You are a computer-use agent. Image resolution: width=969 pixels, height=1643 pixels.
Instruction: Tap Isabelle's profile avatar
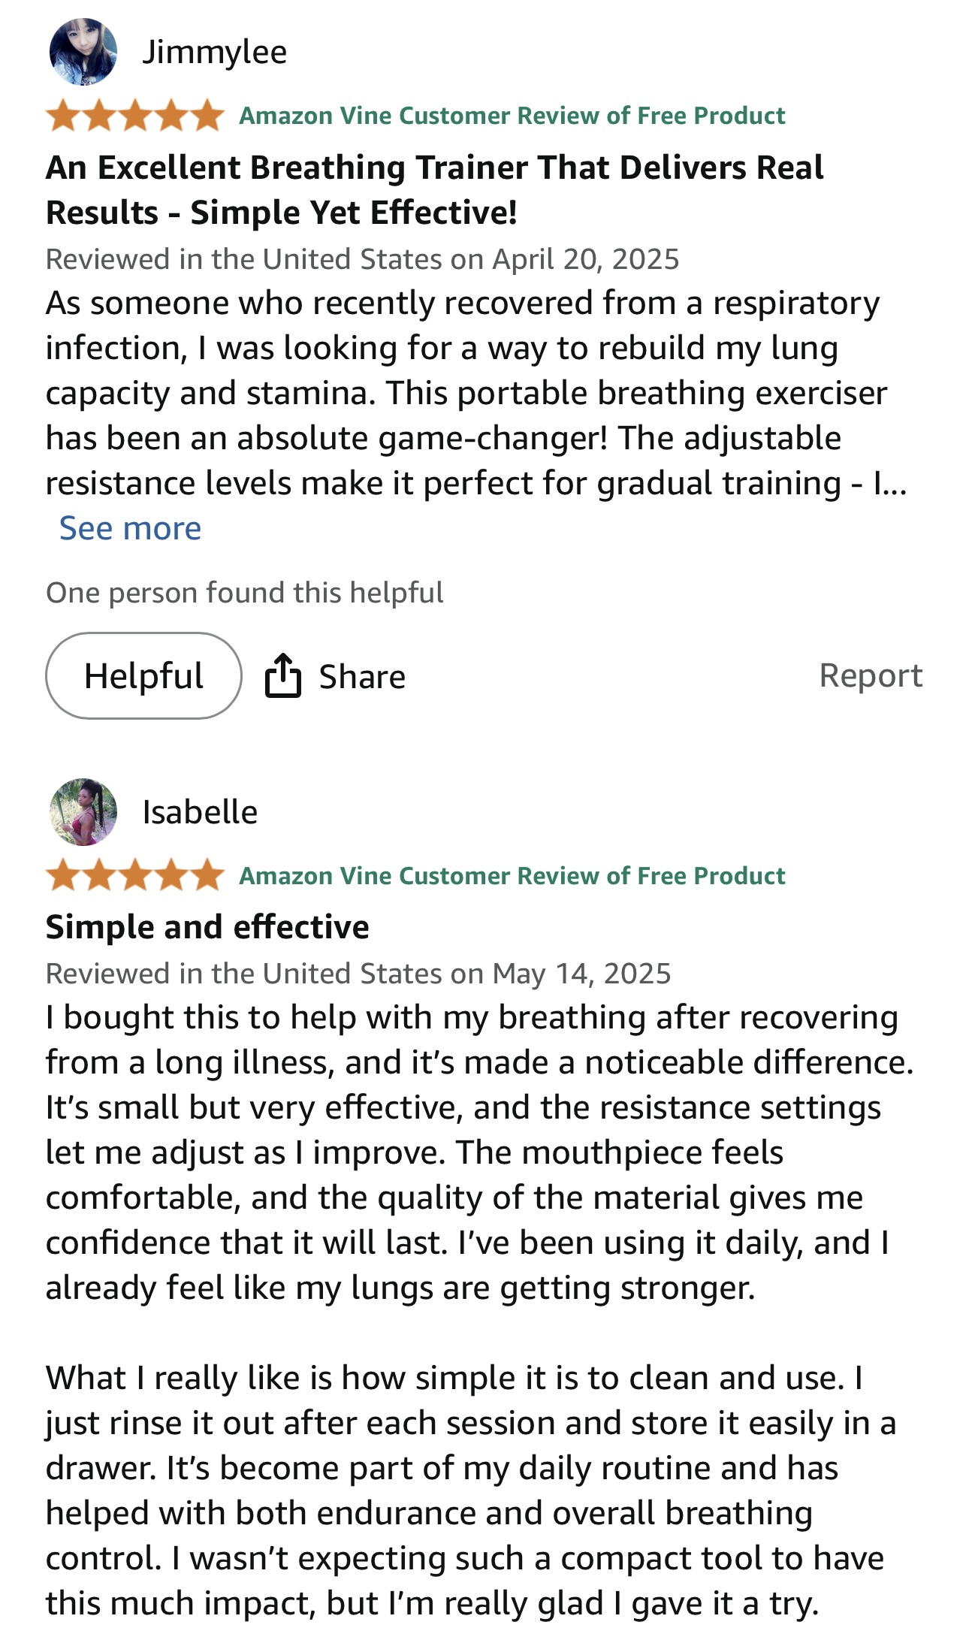pyautogui.click(x=83, y=812)
